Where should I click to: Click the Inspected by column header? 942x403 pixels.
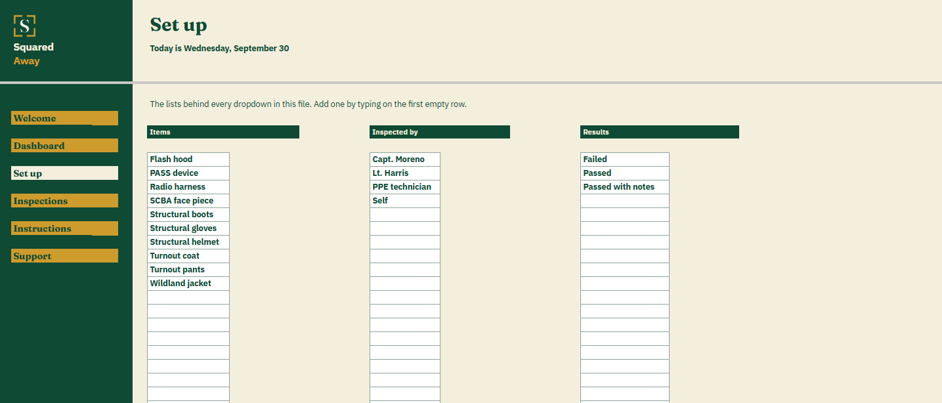click(x=440, y=132)
